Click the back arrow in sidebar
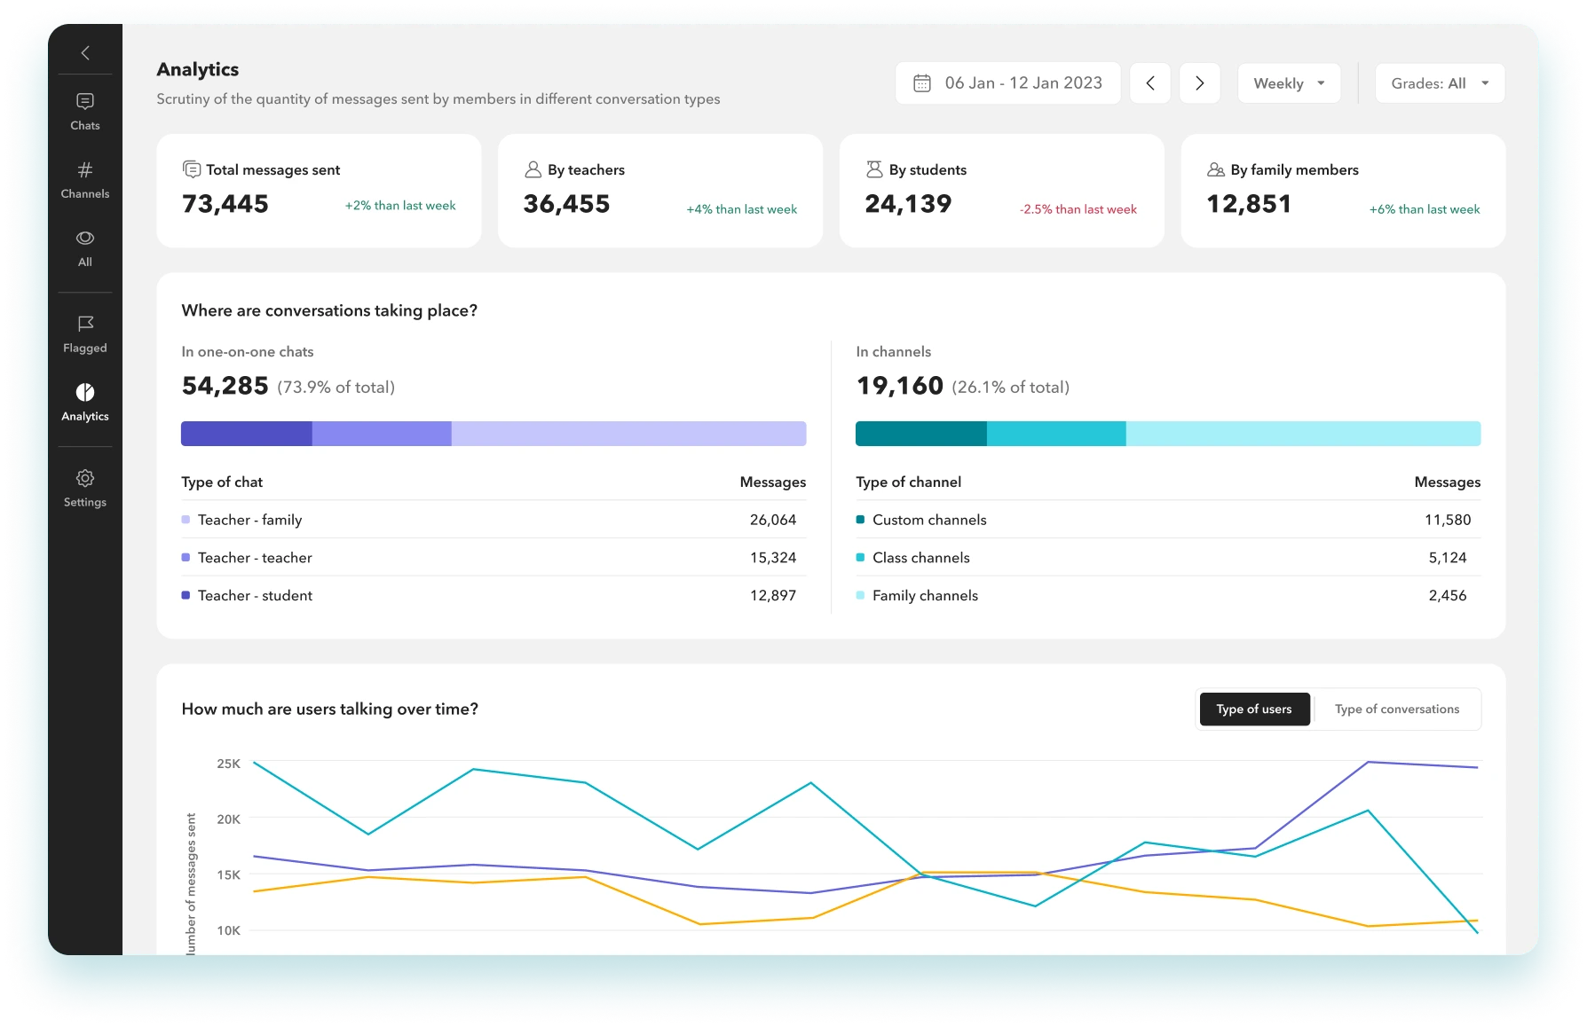Screen dimensions: 1587x1027 [85, 53]
